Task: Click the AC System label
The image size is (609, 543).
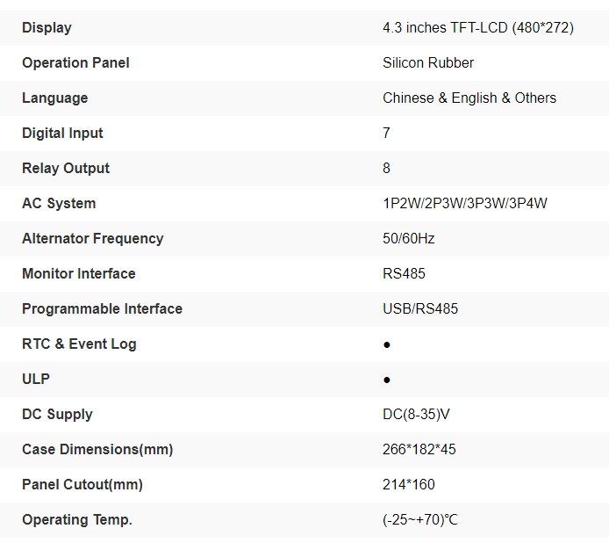Action: [59, 204]
